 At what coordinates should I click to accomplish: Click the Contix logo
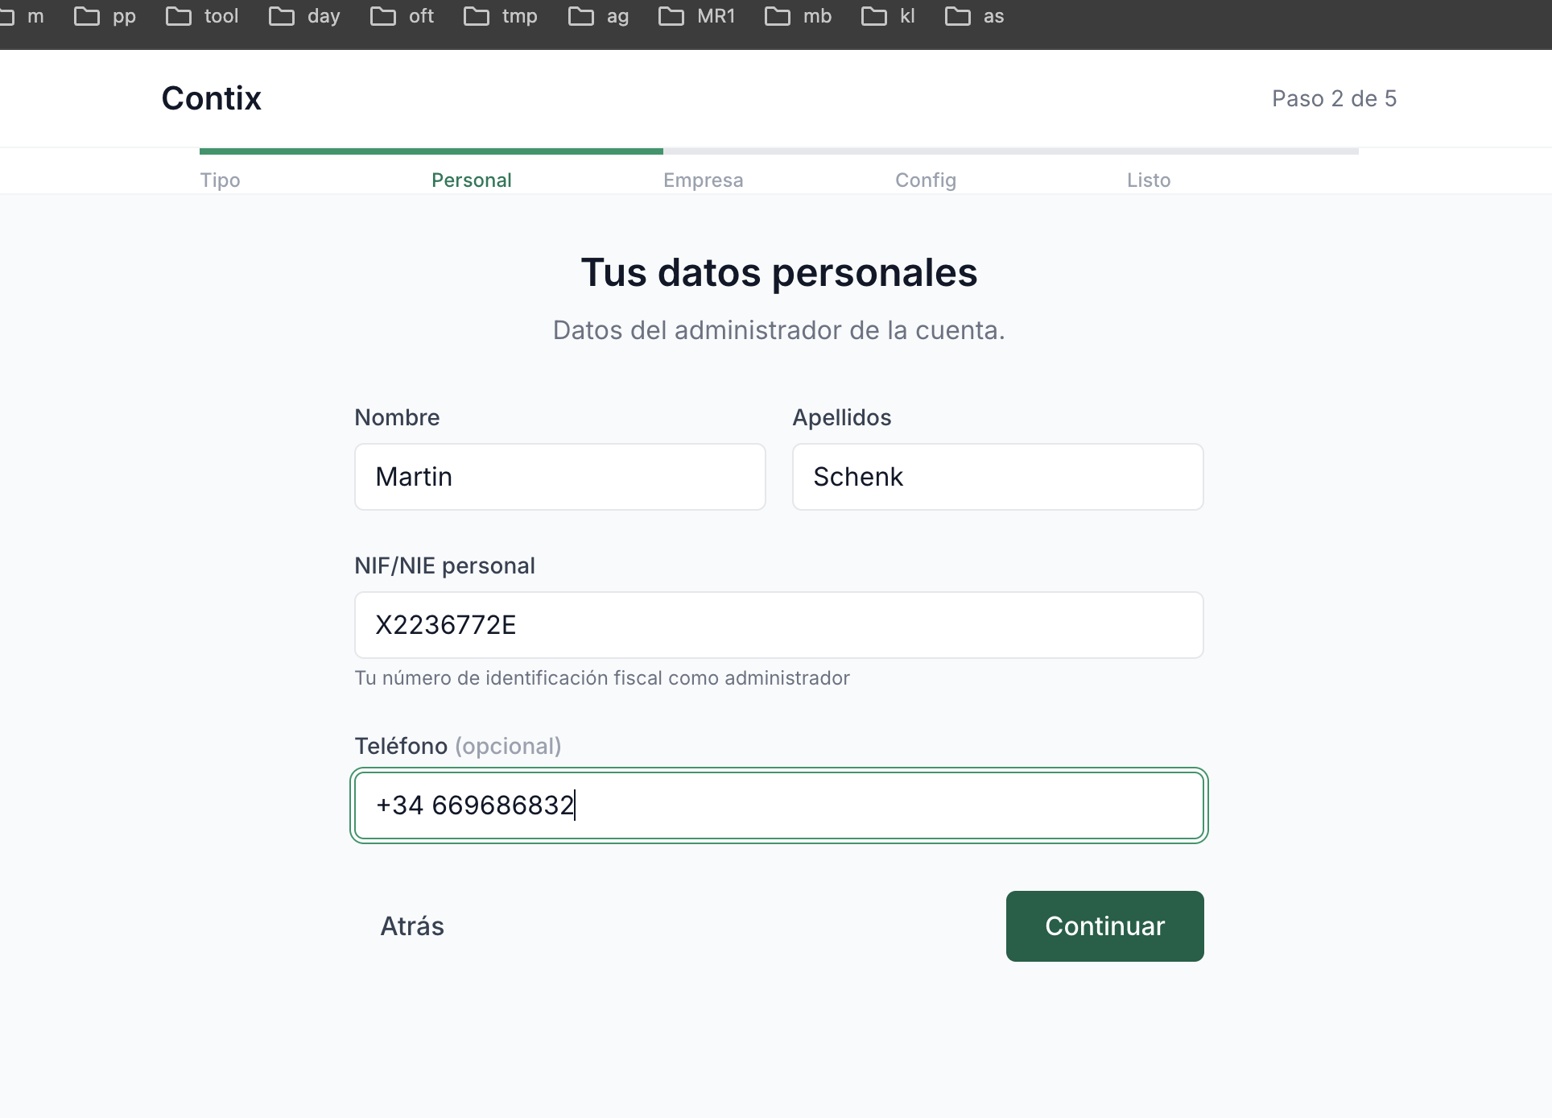pyautogui.click(x=211, y=97)
